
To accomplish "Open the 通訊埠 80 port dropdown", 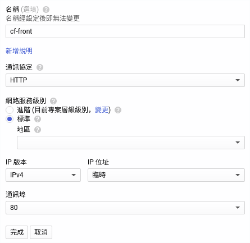I will pyautogui.click(x=125, y=208).
